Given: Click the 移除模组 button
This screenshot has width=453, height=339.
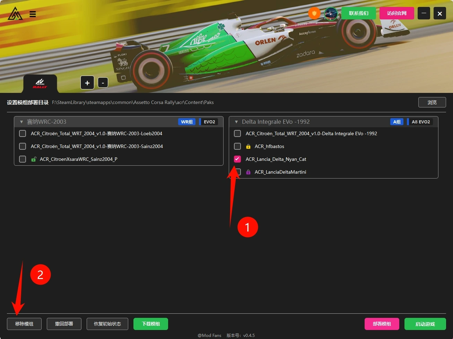Looking at the screenshot, I should 24,324.
